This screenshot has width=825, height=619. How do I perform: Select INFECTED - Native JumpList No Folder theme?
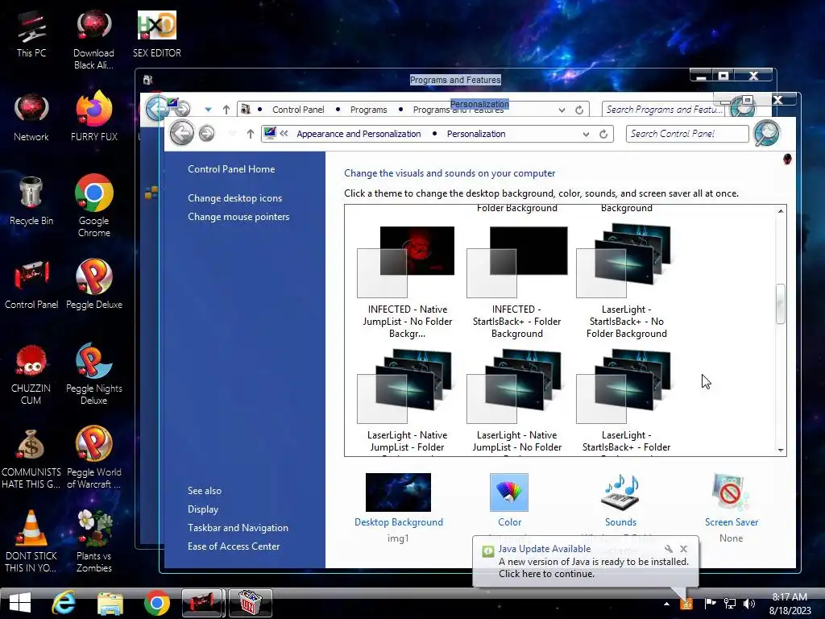[x=407, y=283]
